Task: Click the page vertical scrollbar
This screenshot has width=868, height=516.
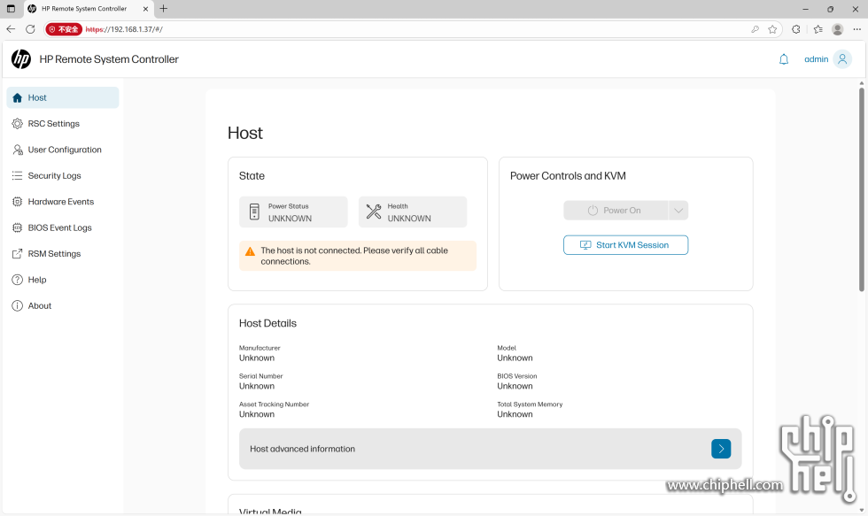Action: coord(861,188)
